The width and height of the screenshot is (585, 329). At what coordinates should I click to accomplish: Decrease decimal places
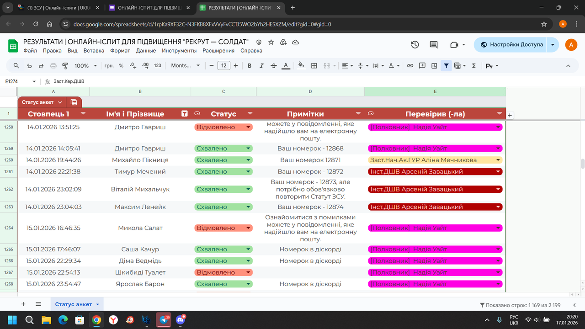[133, 66]
